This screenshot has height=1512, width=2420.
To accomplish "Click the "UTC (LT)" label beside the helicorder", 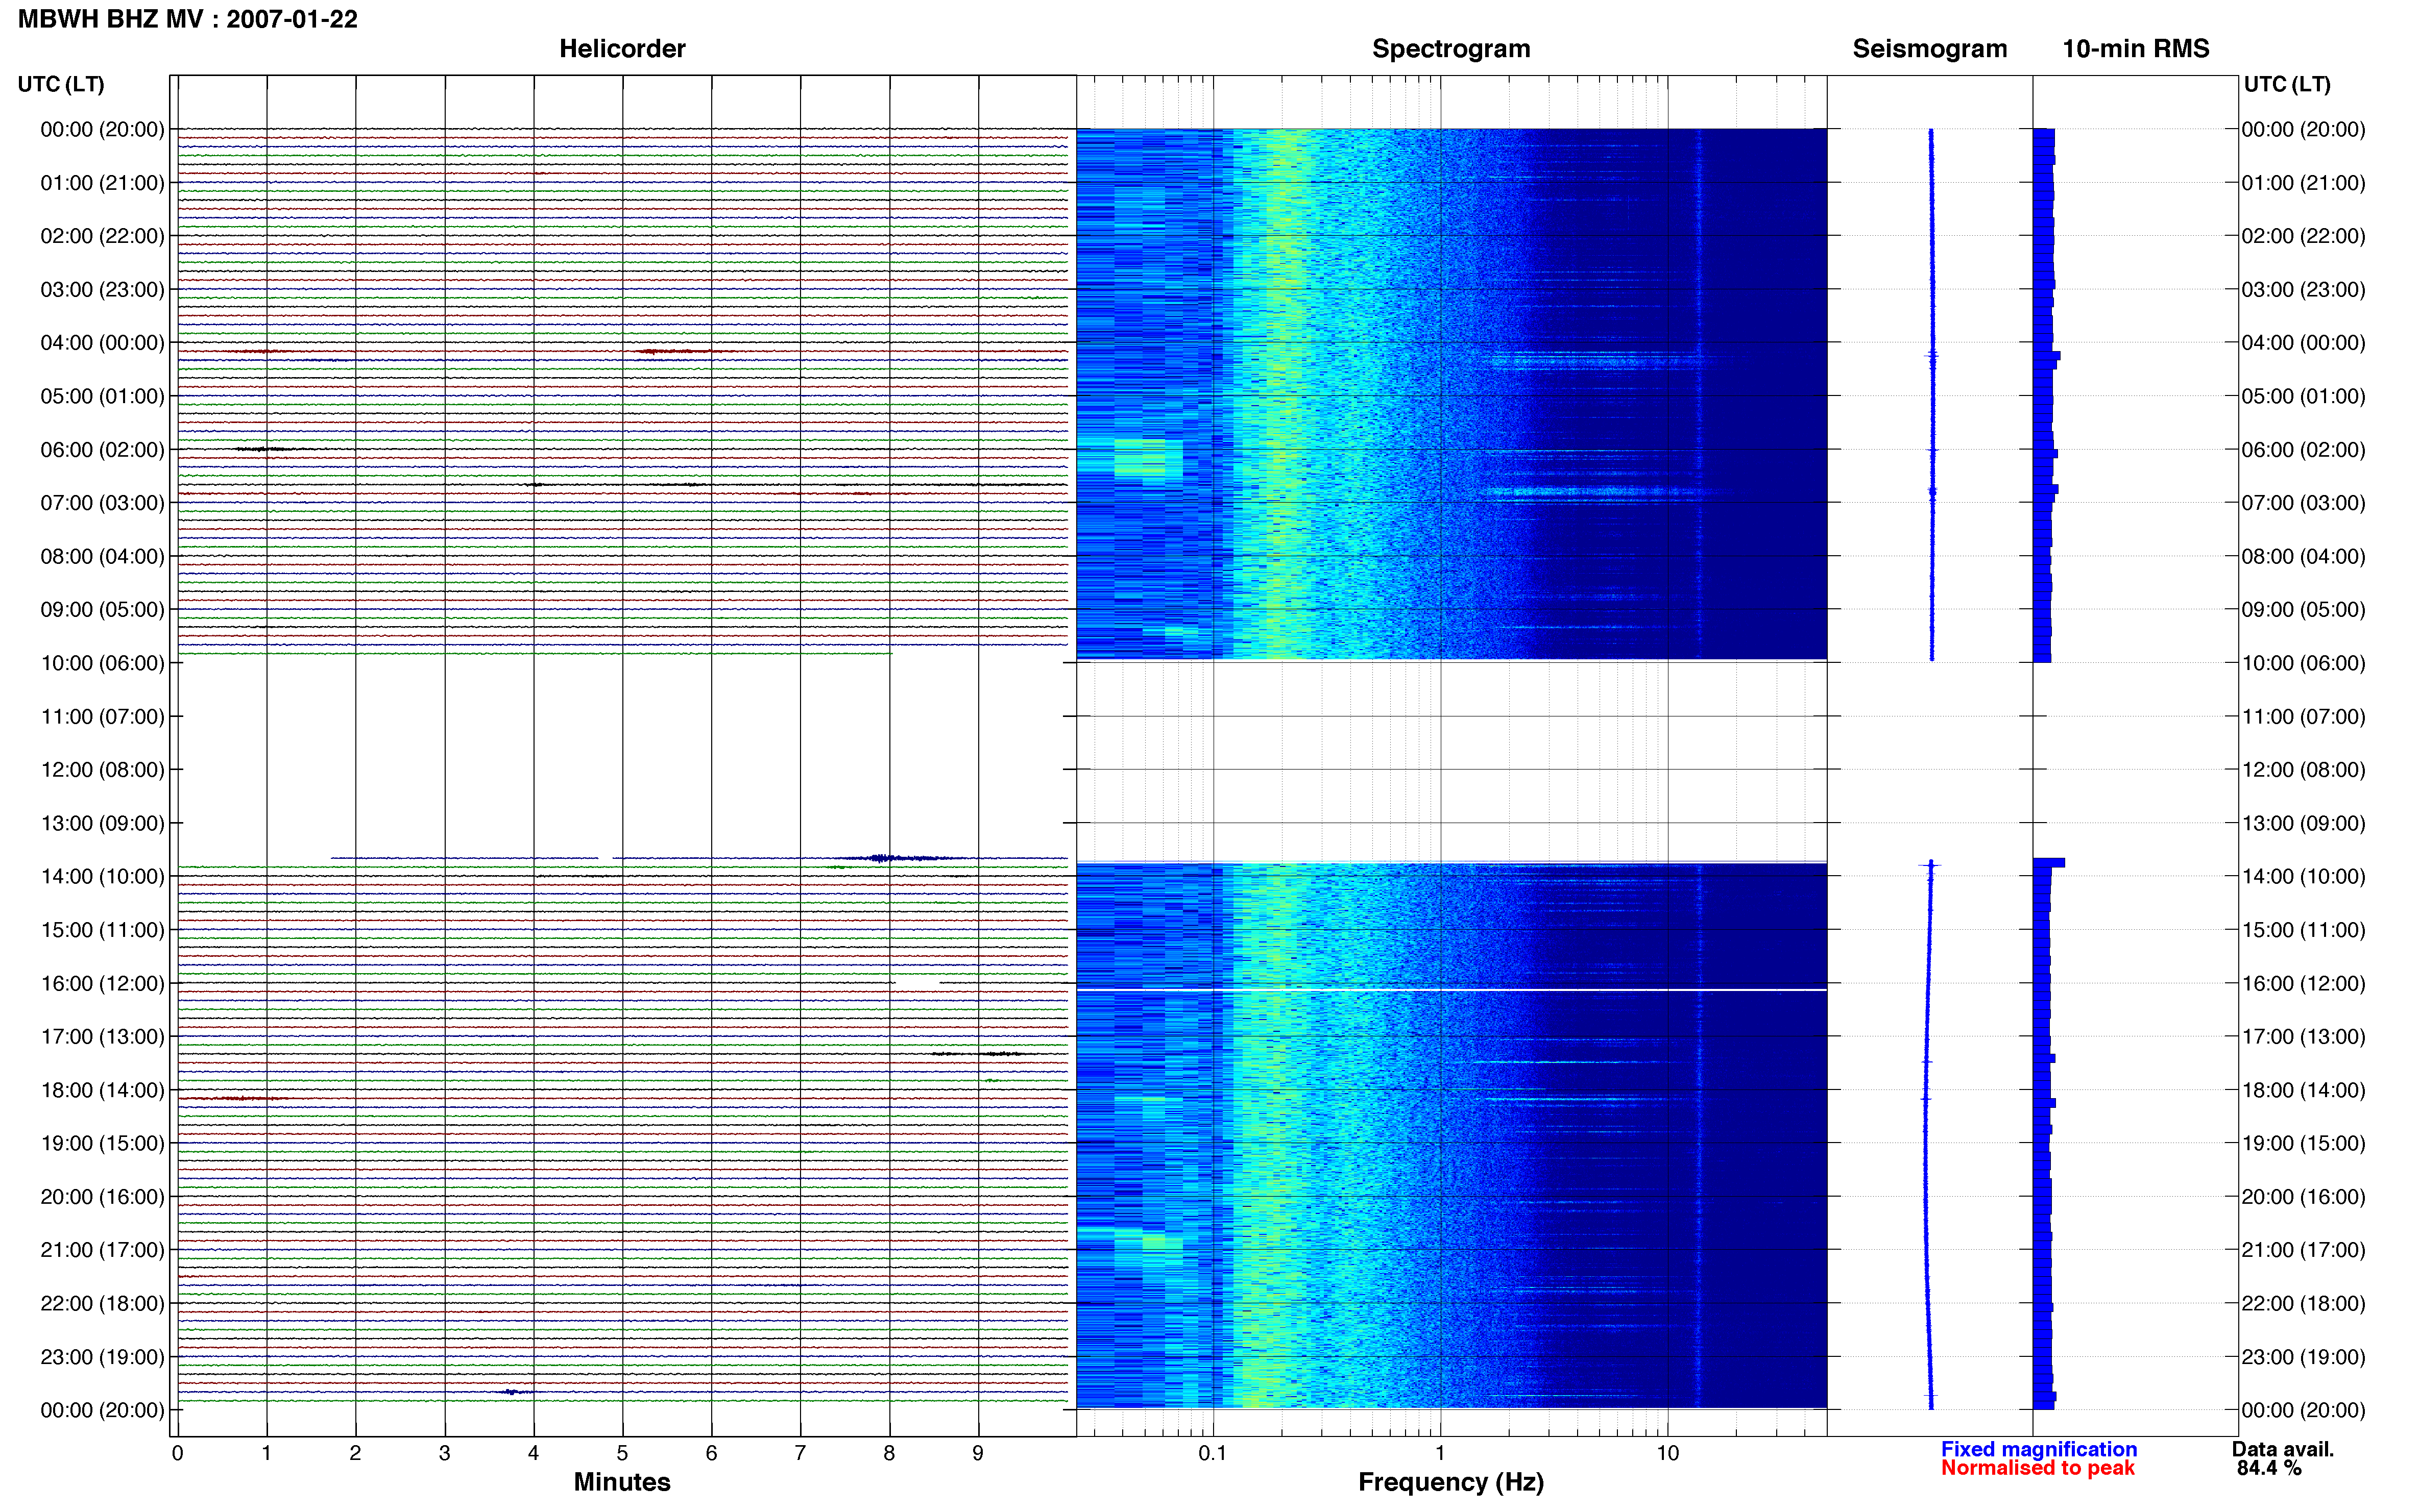I will pyautogui.click(x=61, y=84).
